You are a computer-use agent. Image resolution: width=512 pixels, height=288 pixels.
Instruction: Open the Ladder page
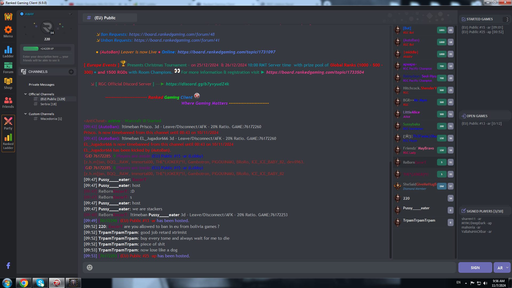point(8,52)
